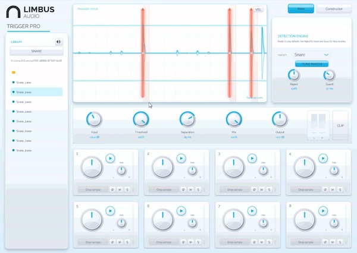Click the Guard knob in Detection Engine
The image size is (357, 253).
pos(330,75)
